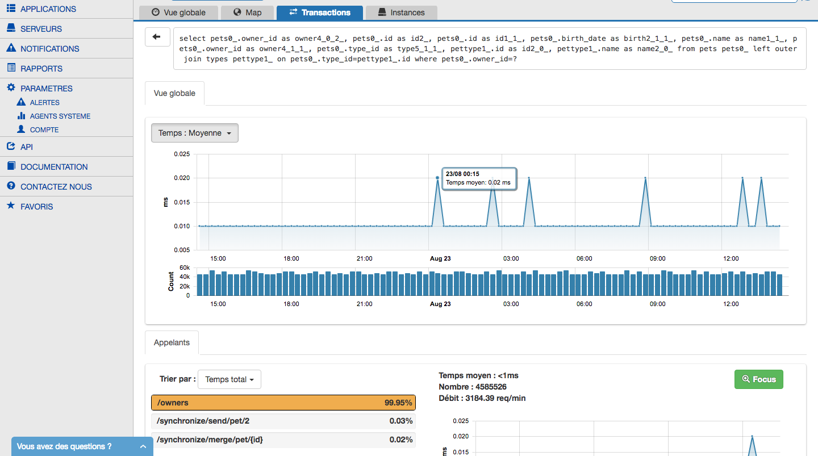Open Notifications via warning triangle icon
Viewport: 818px width, 456px height.
11,48
